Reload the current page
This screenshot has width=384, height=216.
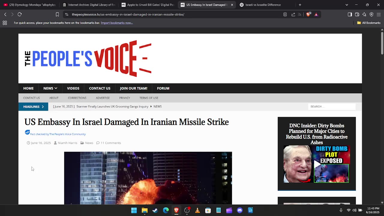point(20,14)
